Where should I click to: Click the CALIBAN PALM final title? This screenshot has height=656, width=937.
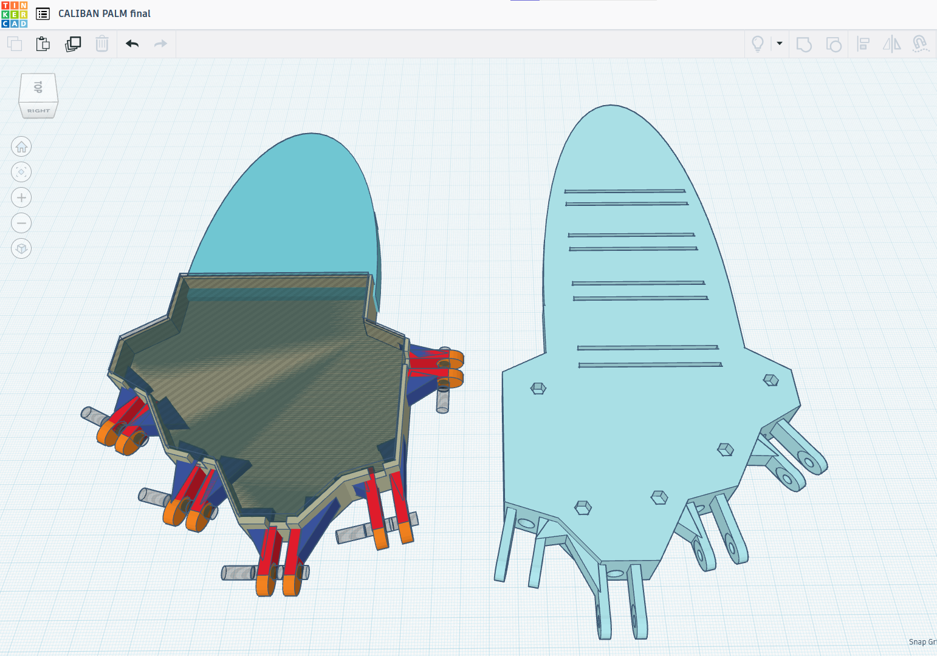click(x=104, y=13)
